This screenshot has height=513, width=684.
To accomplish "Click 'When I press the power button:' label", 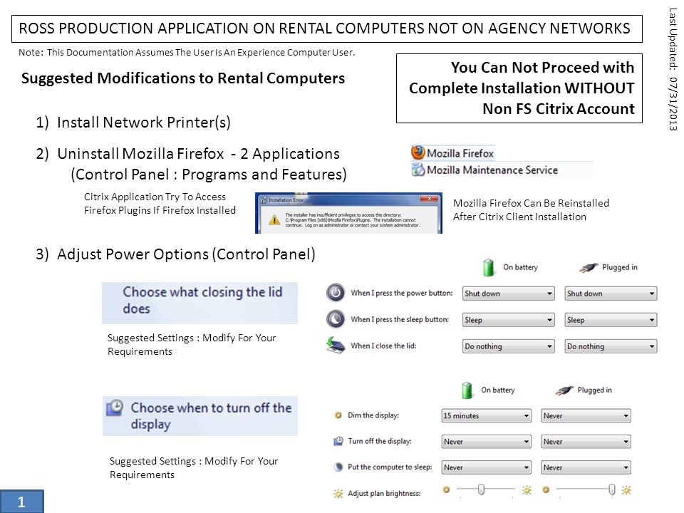I will click(x=401, y=293).
